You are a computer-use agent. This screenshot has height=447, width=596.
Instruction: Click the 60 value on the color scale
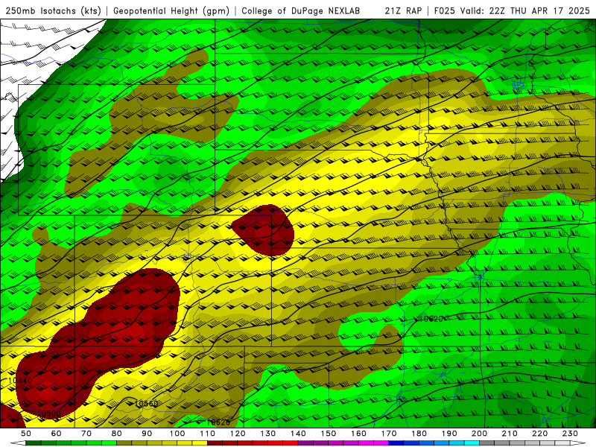(57, 434)
